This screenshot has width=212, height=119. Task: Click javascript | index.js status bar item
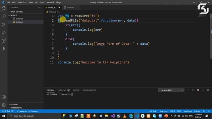[27, 111]
